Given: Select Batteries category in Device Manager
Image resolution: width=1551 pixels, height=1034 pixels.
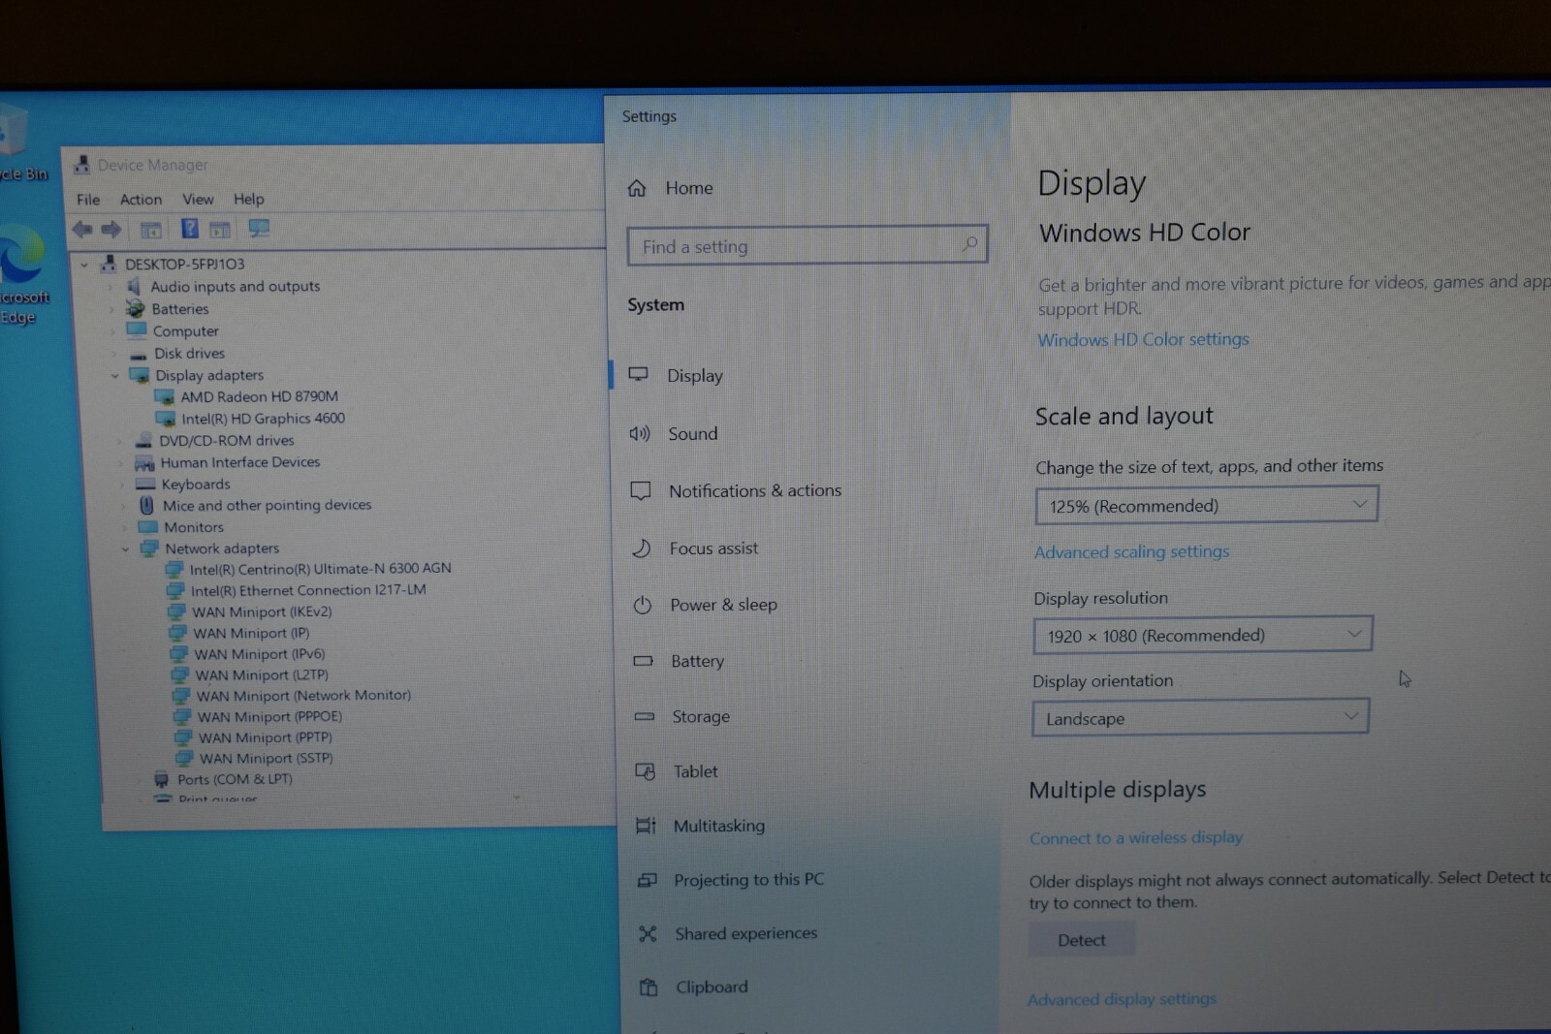Looking at the screenshot, I should 179,309.
